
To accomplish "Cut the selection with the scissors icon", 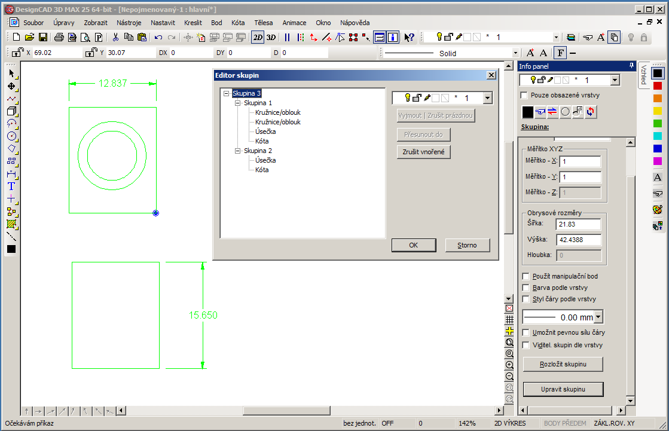I will pos(115,38).
